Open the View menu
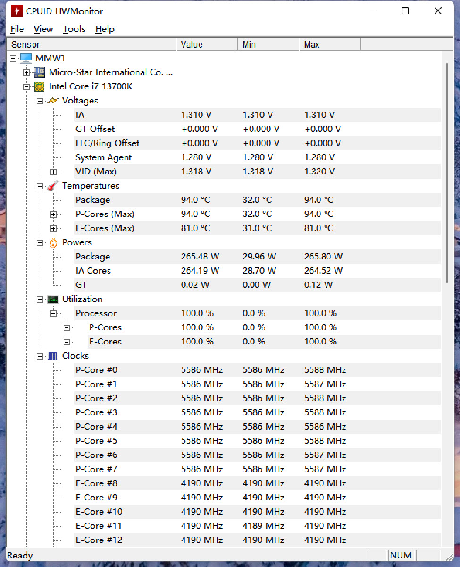Viewport: 460px width, 567px height. point(43,29)
